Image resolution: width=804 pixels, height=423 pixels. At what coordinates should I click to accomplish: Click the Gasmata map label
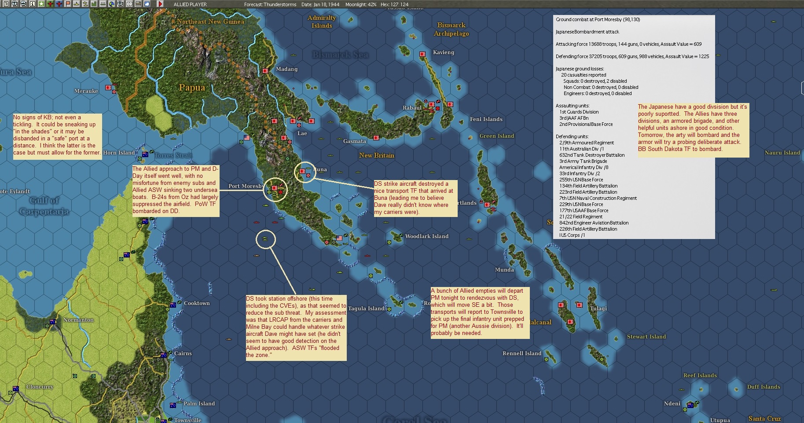click(x=355, y=141)
